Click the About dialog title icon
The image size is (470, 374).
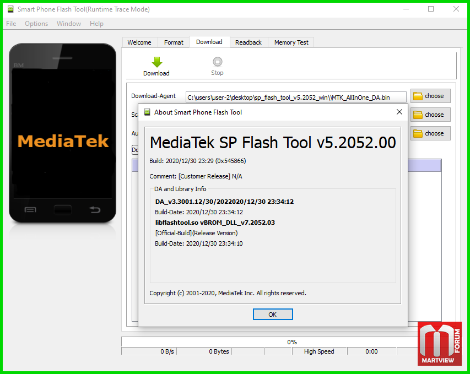pyautogui.click(x=147, y=112)
